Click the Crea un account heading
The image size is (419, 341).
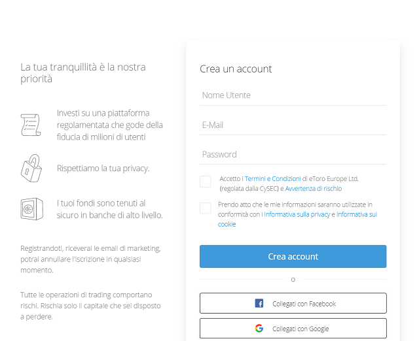(x=236, y=69)
